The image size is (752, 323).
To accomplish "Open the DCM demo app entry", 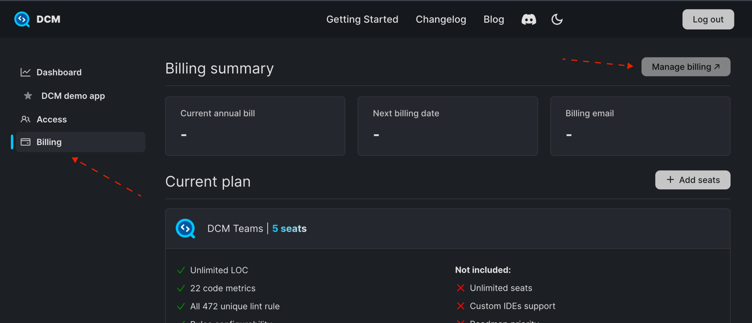I will pyautogui.click(x=73, y=95).
